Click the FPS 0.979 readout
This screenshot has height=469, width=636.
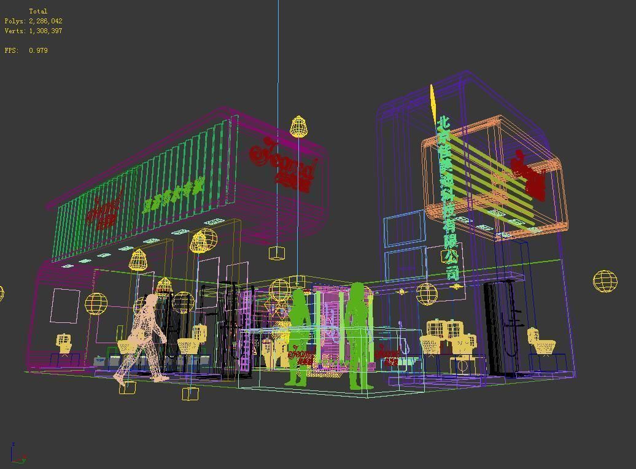coord(26,50)
